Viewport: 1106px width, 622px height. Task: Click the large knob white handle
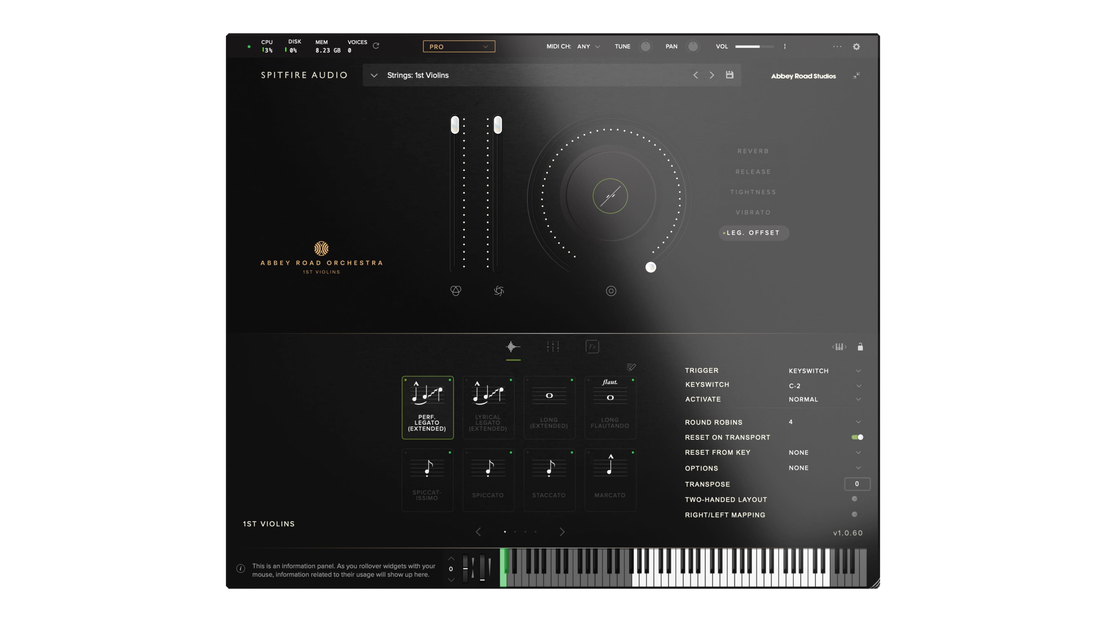coord(650,267)
